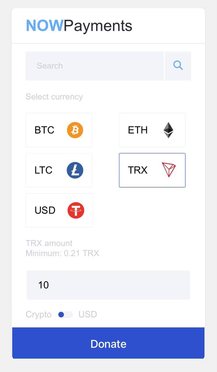
Task: Select the red Tron triangle icon
Action: point(169,170)
